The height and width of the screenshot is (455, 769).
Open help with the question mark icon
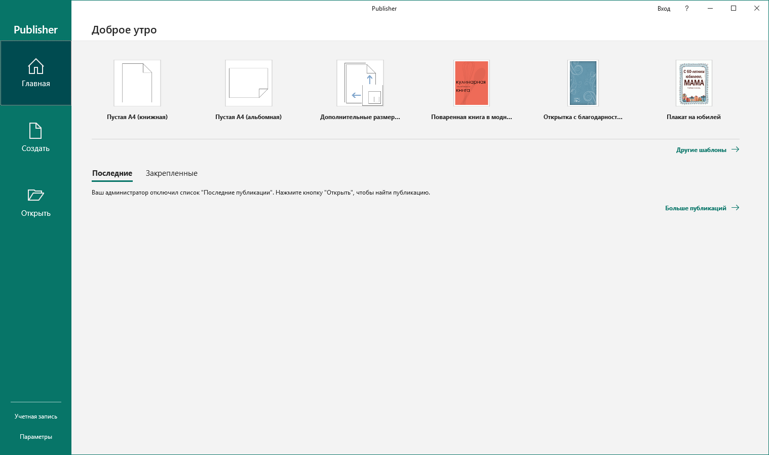687,9
